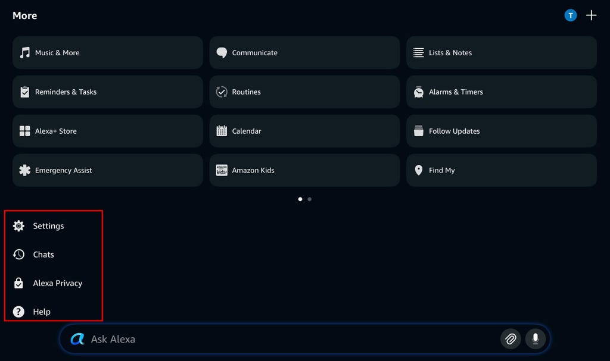Launch the Alexa+ Store tile
This screenshot has width=610, height=361.
point(107,131)
